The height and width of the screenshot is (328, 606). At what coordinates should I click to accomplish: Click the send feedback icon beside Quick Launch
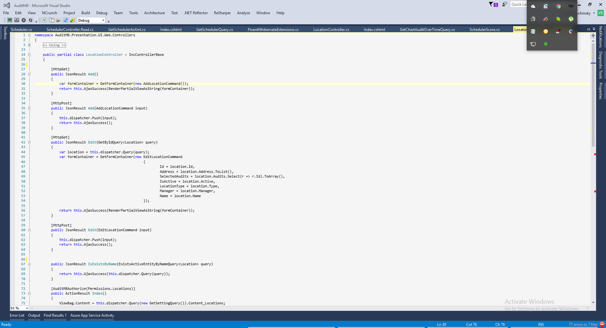click(x=504, y=5)
